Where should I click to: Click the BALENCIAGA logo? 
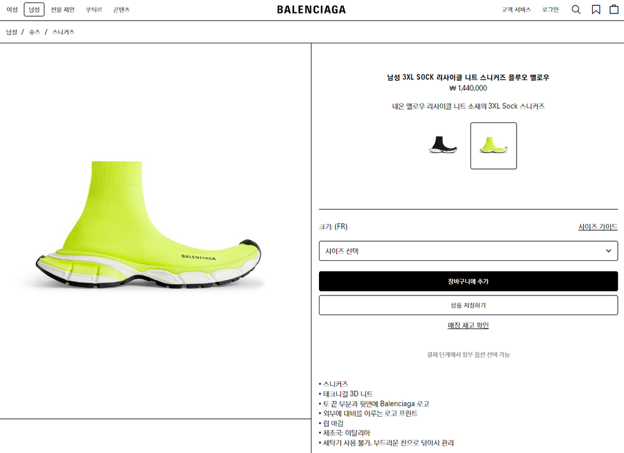click(x=311, y=10)
